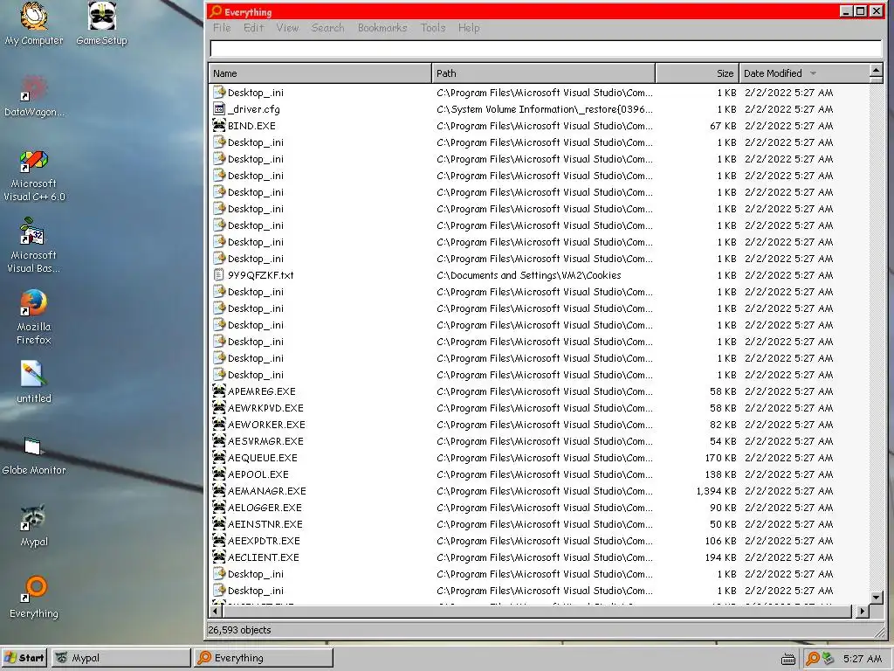The width and height of the screenshot is (894, 671).
Task: Click the AEQUEUE.EXE file icon
Action: pos(219,457)
